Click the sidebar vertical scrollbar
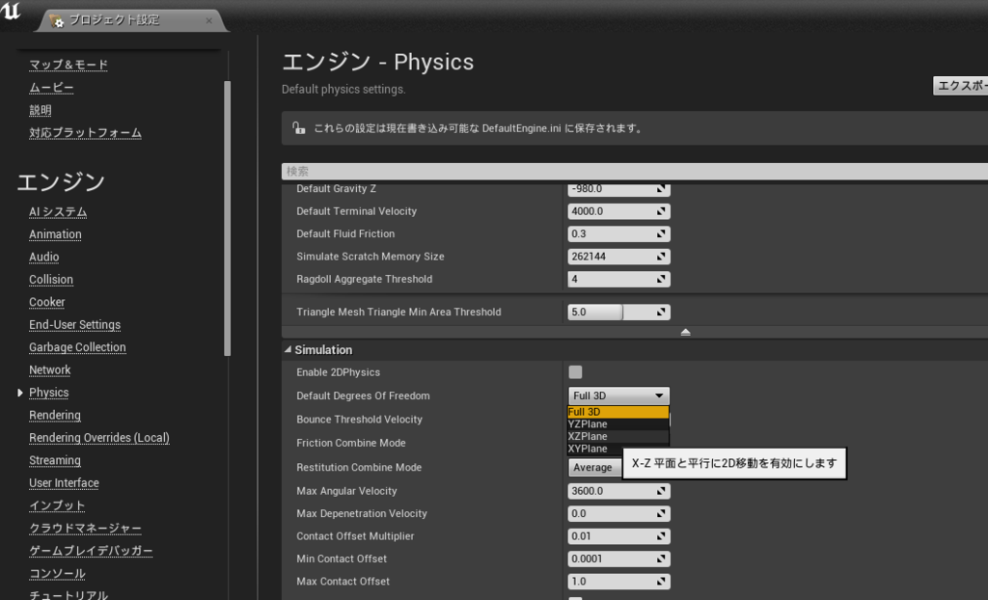This screenshot has height=600, width=988. 227,218
